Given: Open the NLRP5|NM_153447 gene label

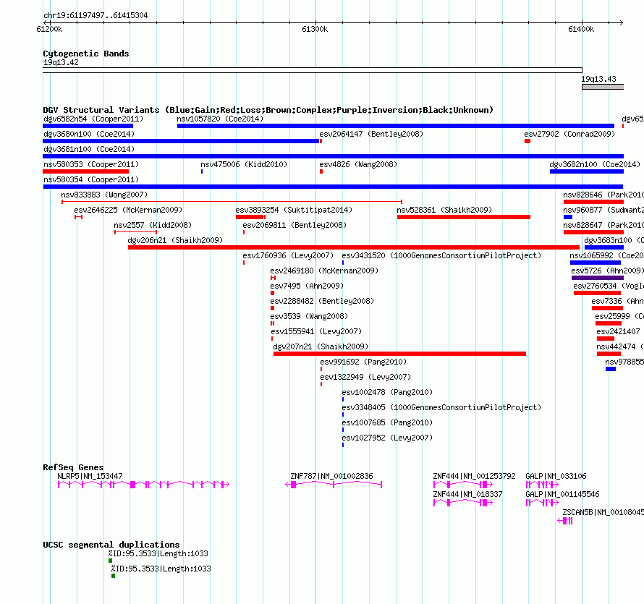Looking at the screenshot, I should pyautogui.click(x=90, y=476).
